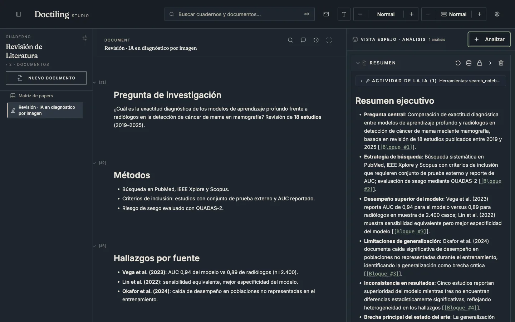Enter fullscreen for the document
The width and height of the screenshot is (515, 322).
329,40
